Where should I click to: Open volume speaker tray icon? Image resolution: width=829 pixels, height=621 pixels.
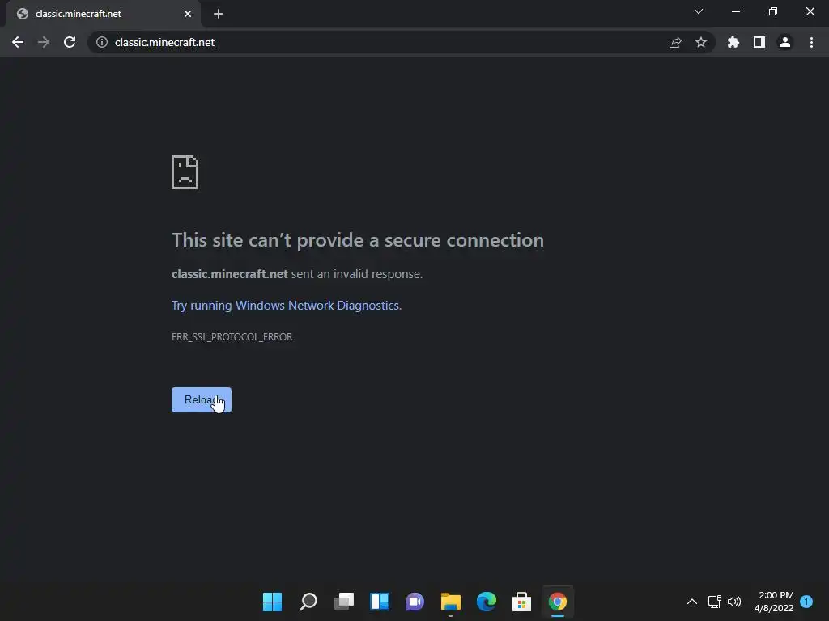734,602
